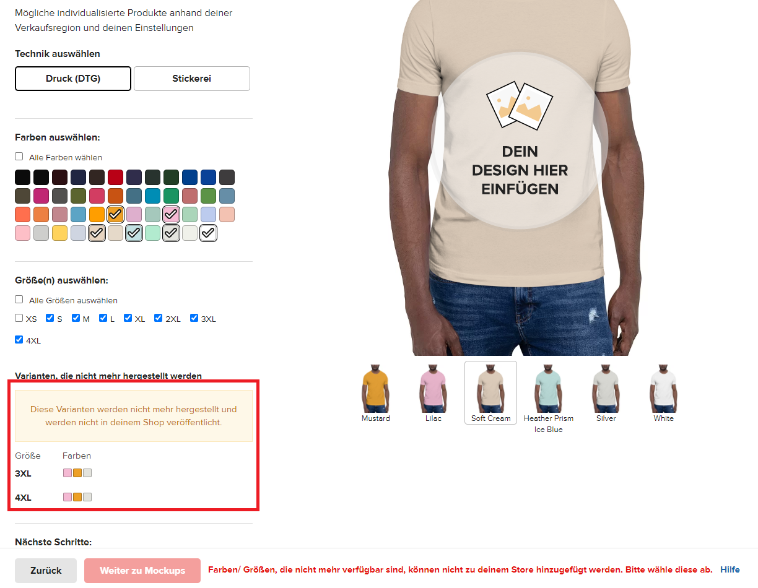Uncheck the 3XL size checkbox

pos(194,318)
